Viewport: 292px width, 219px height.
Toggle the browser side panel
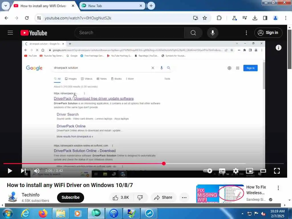click(x=265, y=18)
